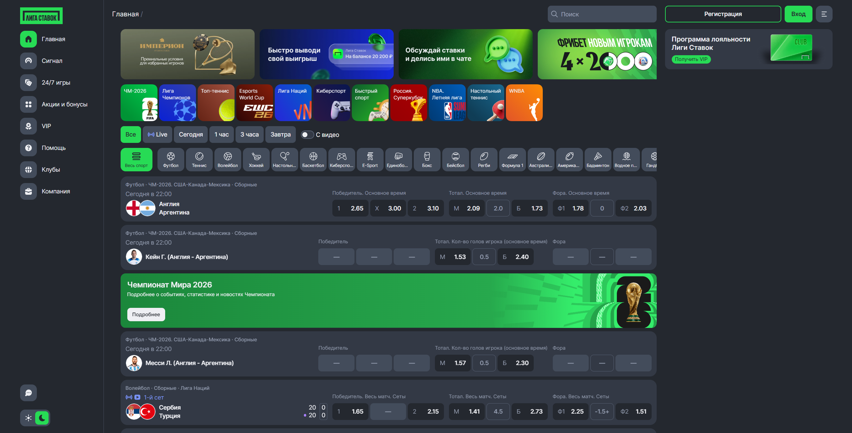The image size is (852, 433).
Task: Open the 24/7 игры dice icon
Action: click(x=28, y=83)
